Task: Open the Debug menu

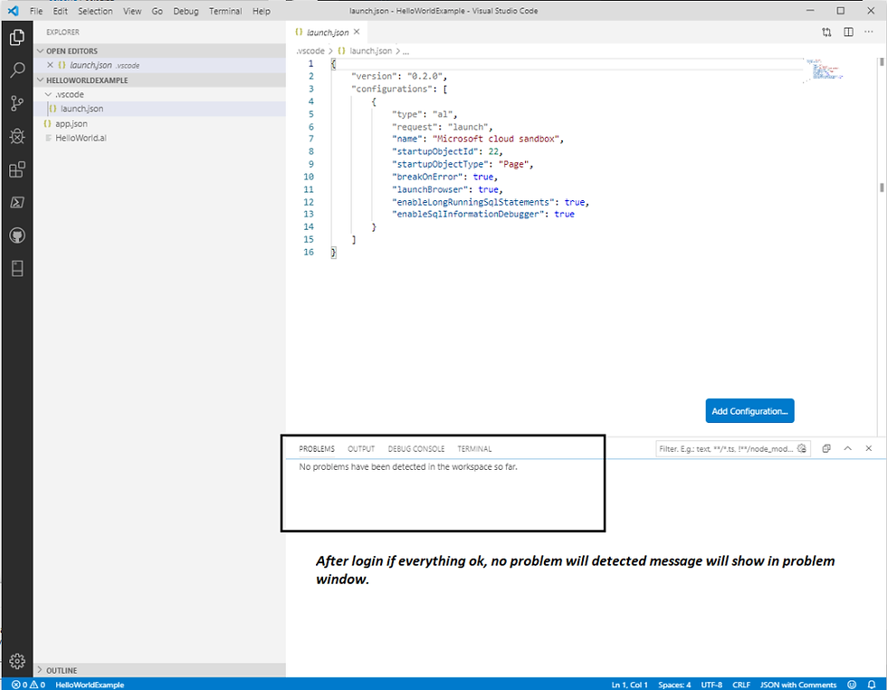Action: [186, 11]
